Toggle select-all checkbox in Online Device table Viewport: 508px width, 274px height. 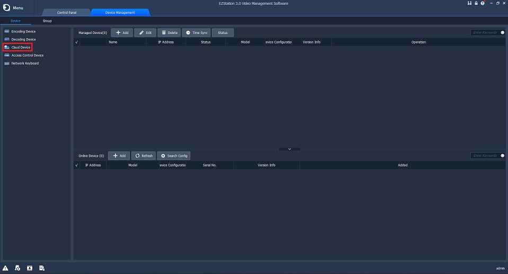(x=77, y=165)
